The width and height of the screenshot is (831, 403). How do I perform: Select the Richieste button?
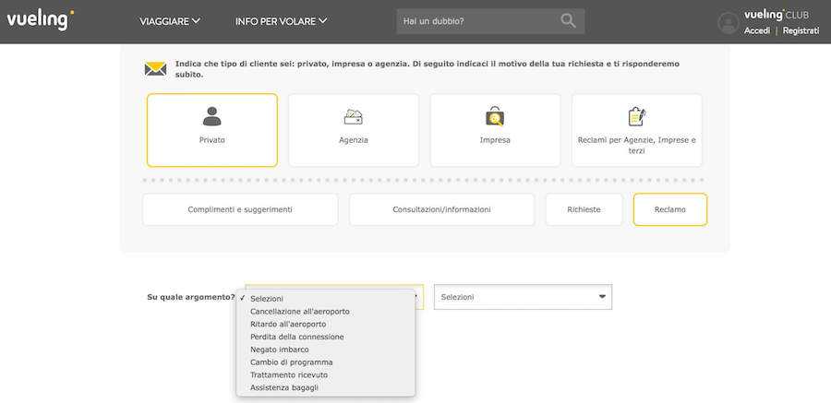[x=584, y=209]
